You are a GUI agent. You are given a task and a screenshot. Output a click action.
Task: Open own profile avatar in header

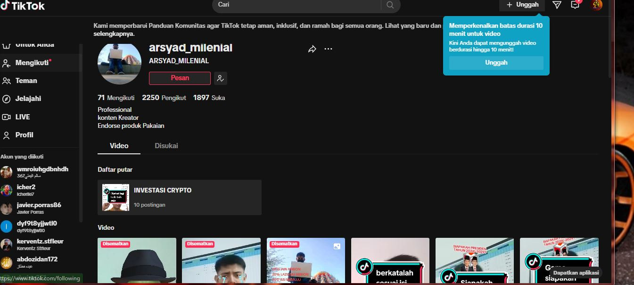click(597, 5)
